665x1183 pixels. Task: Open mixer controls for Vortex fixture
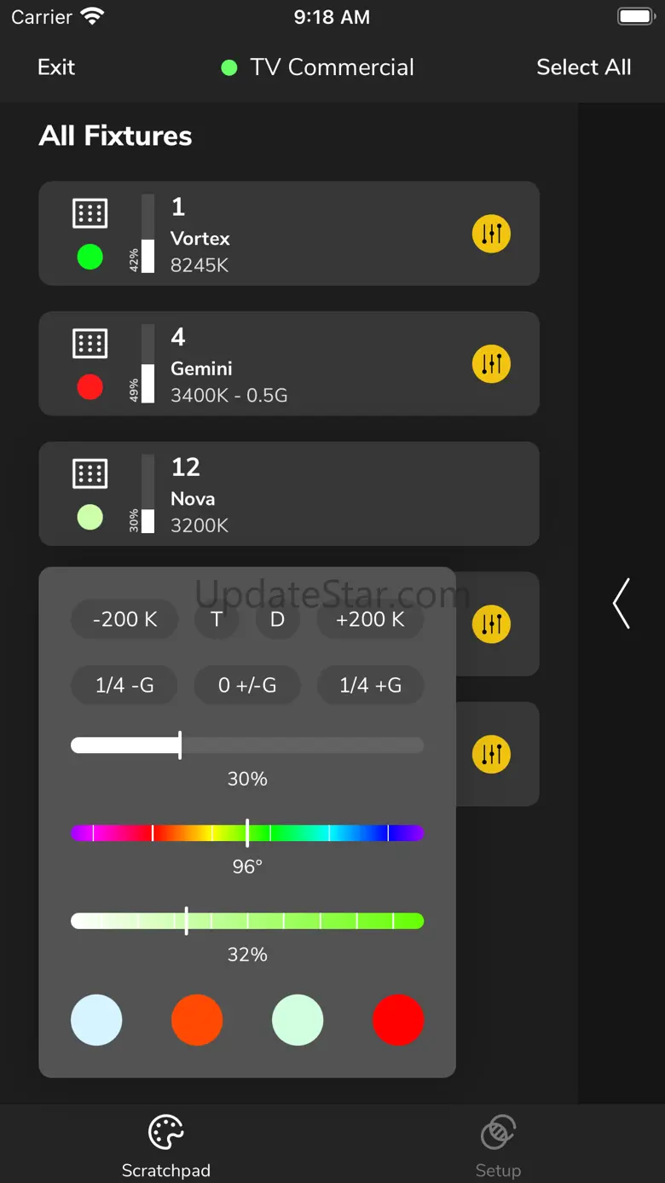pyautogui.click(x=491, y=234)
